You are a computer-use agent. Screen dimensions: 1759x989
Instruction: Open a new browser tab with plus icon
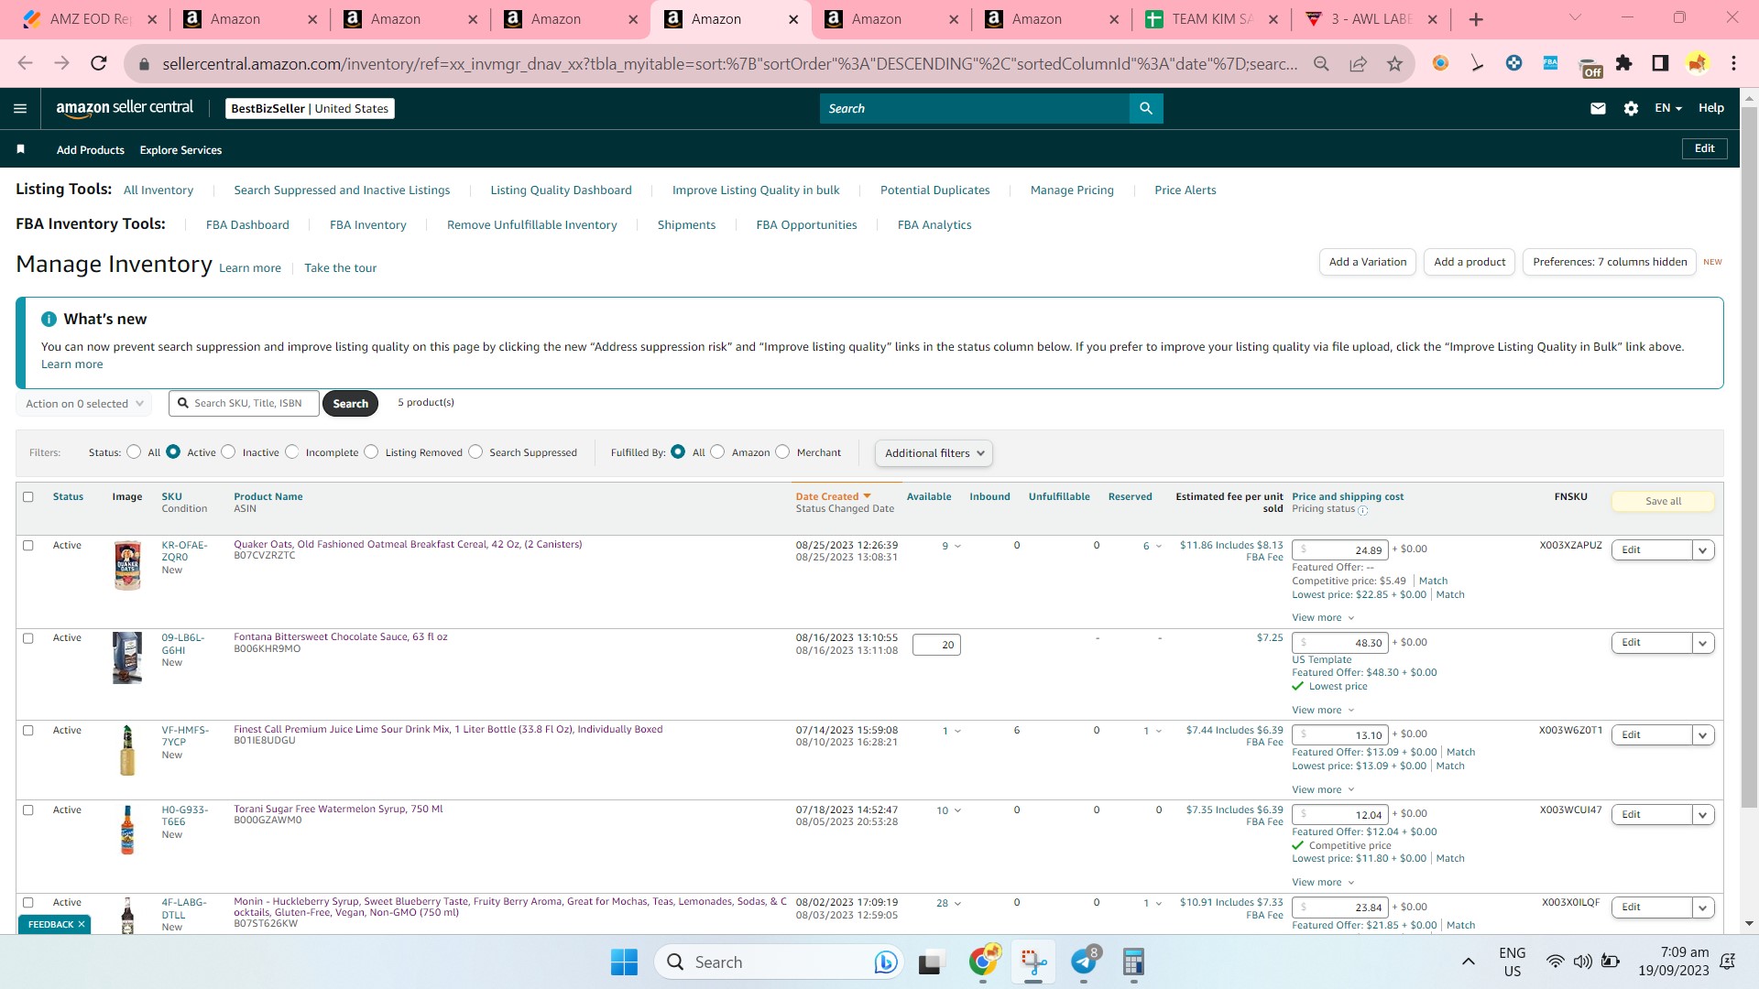click(x=1475, y=19)
